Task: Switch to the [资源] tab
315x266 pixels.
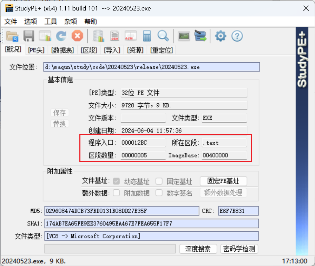Action: (135, 50)
